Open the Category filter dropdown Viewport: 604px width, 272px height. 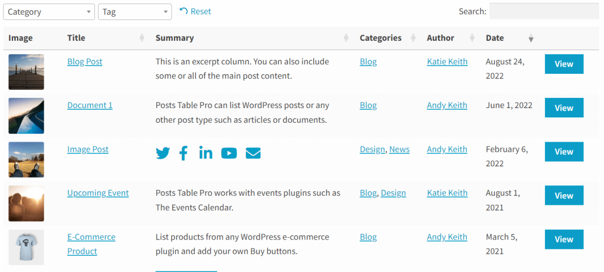(49, 12)
